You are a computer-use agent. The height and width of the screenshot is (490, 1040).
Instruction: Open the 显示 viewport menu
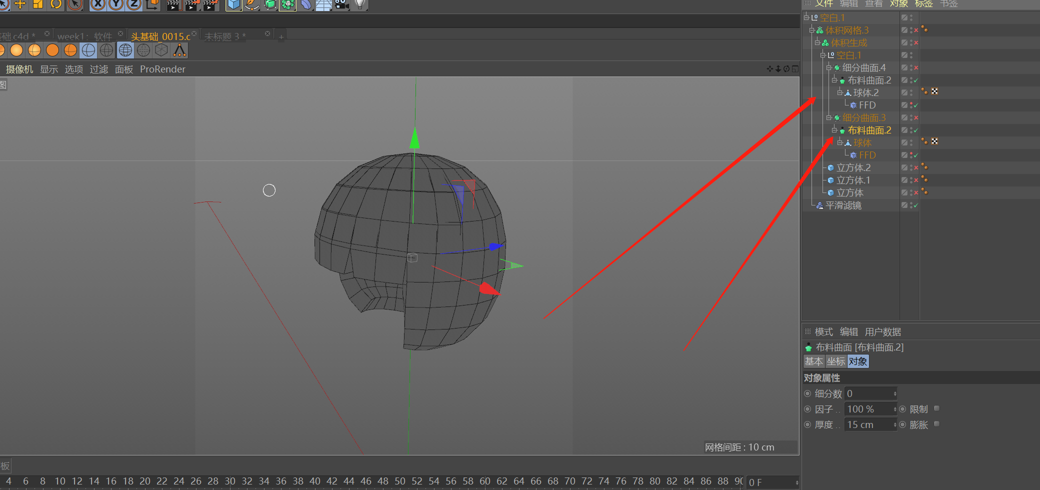point(49,69)
